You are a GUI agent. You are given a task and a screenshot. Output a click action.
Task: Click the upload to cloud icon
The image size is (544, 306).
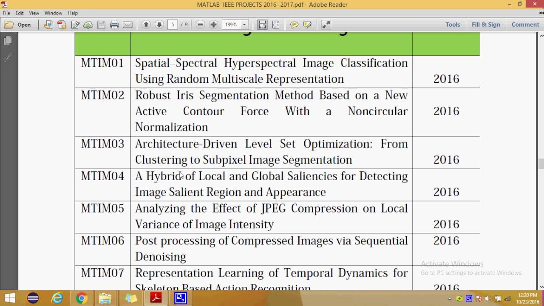[x=88, y=25]
